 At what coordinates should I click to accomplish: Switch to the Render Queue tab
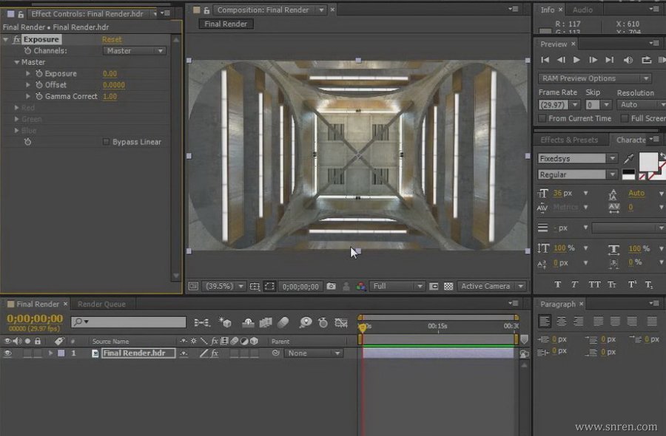pyautogui.click(x=101, y=304)
